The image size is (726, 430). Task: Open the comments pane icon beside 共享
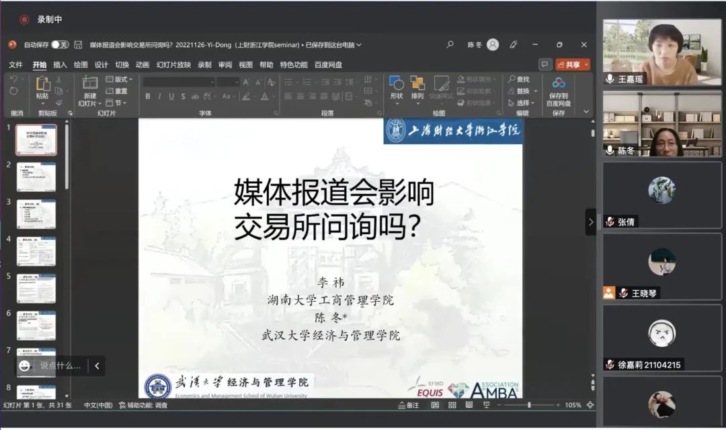tap(544, 64)
